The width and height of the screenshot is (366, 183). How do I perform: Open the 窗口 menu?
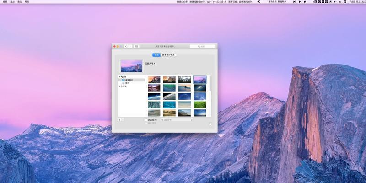click(20, 2)
